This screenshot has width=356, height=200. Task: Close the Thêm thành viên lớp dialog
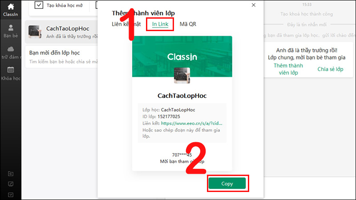[254, 5]
